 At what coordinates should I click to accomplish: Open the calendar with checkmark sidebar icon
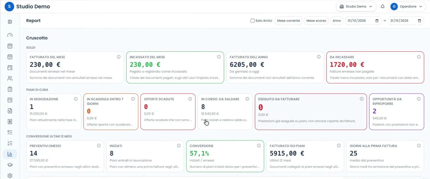point(10,57)
